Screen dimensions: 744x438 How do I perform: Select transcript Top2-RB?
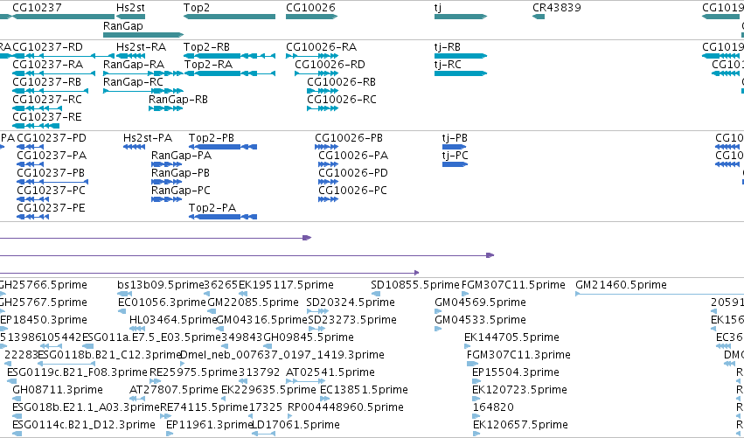(x=206, y=47)
